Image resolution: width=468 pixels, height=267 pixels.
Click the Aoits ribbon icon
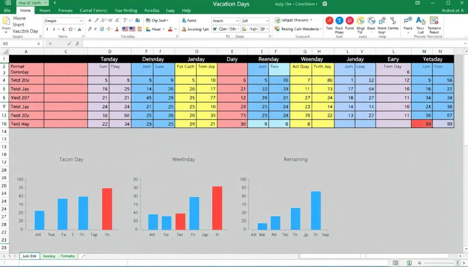[x=184, y=21]
